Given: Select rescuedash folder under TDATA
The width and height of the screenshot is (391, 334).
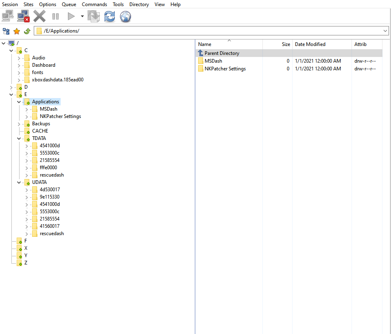Looking at the screenshot, I should pyautogui.click(x=52, y=175).
